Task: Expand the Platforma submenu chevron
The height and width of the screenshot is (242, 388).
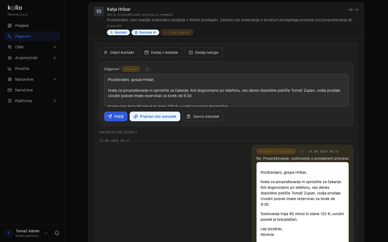Action: 55,101
